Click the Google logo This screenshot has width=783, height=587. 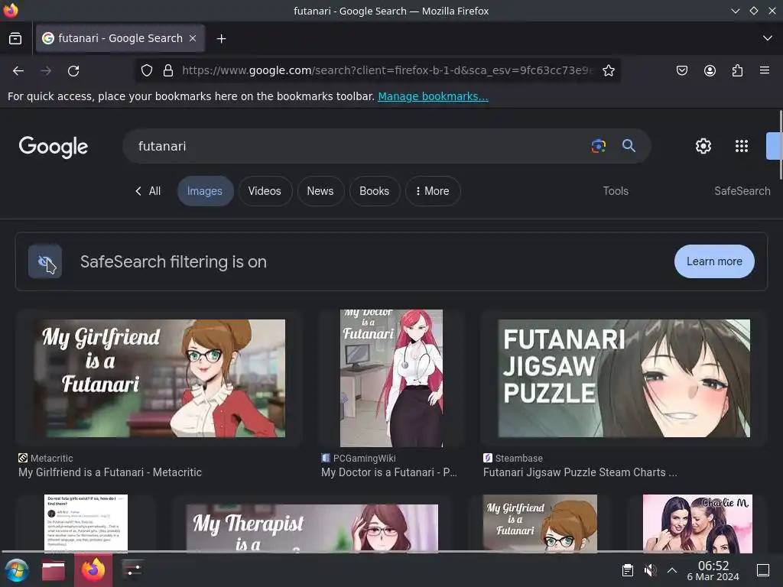point(54,147)
